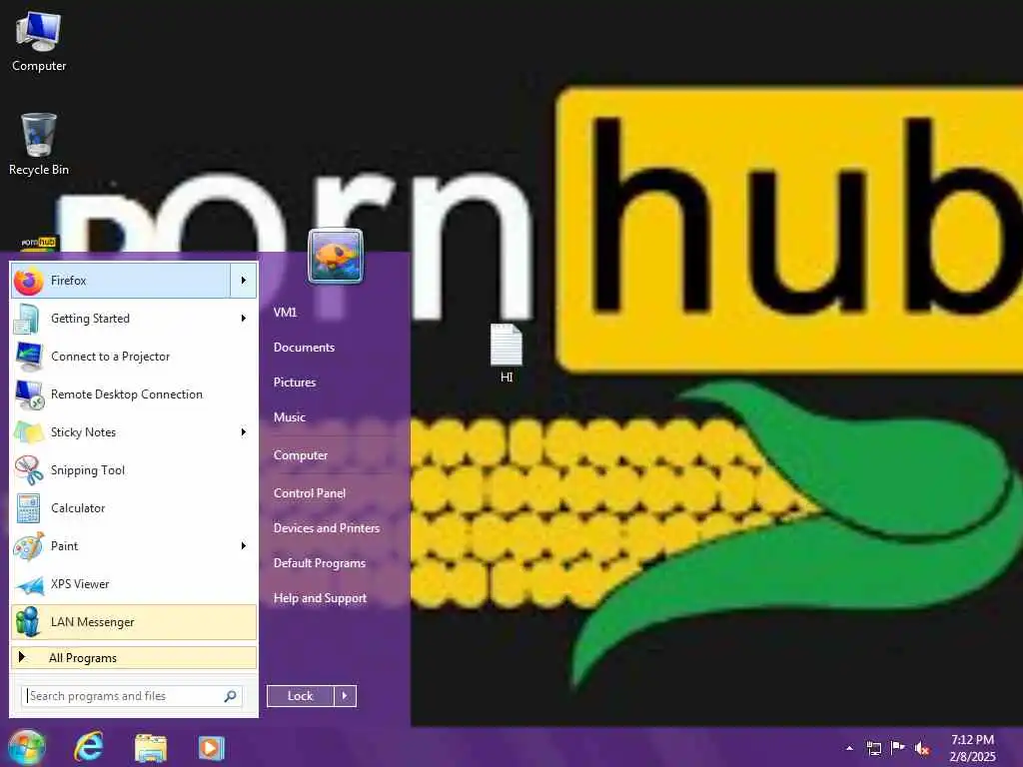Open VM1 user folder
This screenshot has height=767, width=1023.
click(x=285, y=312)
